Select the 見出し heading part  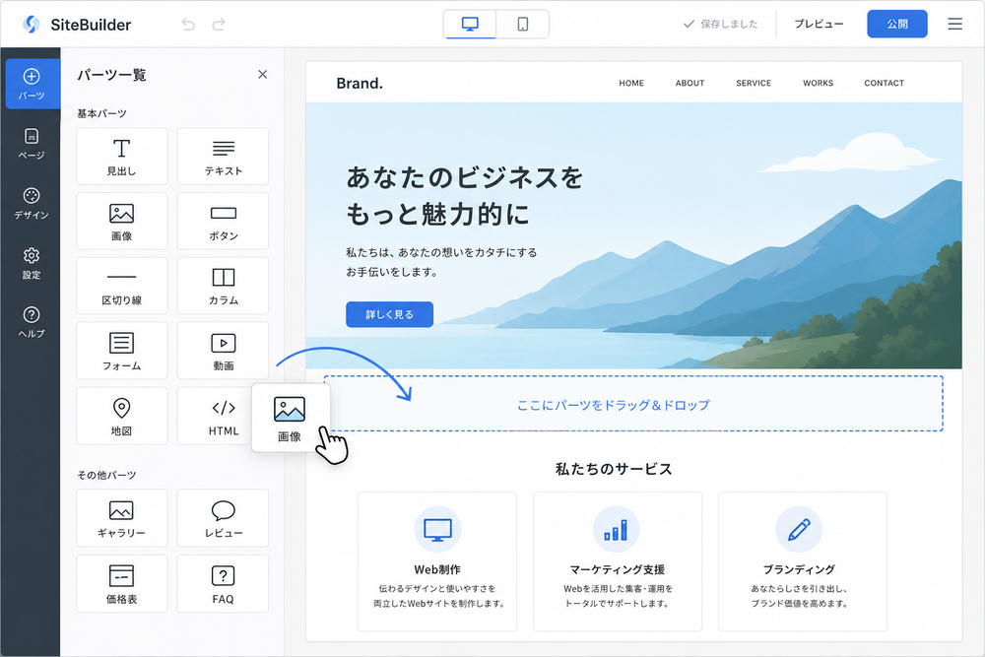pos(122,157)
